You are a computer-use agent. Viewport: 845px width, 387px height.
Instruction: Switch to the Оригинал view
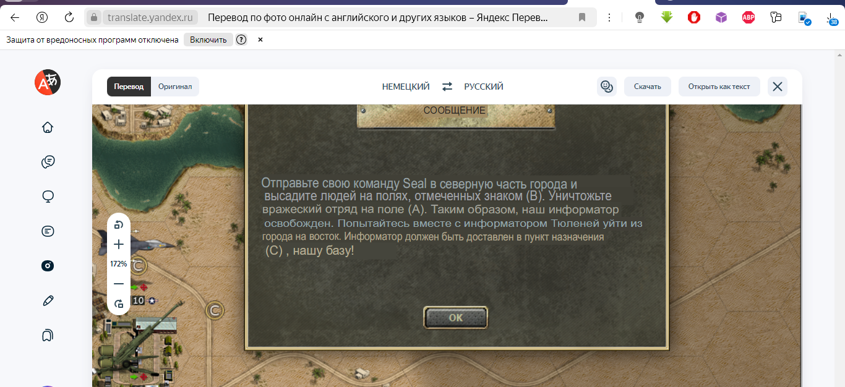click(175, 87)
